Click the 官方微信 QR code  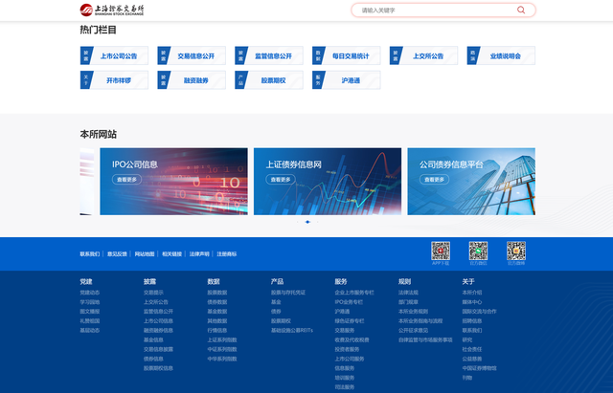(x=478, y=251)
